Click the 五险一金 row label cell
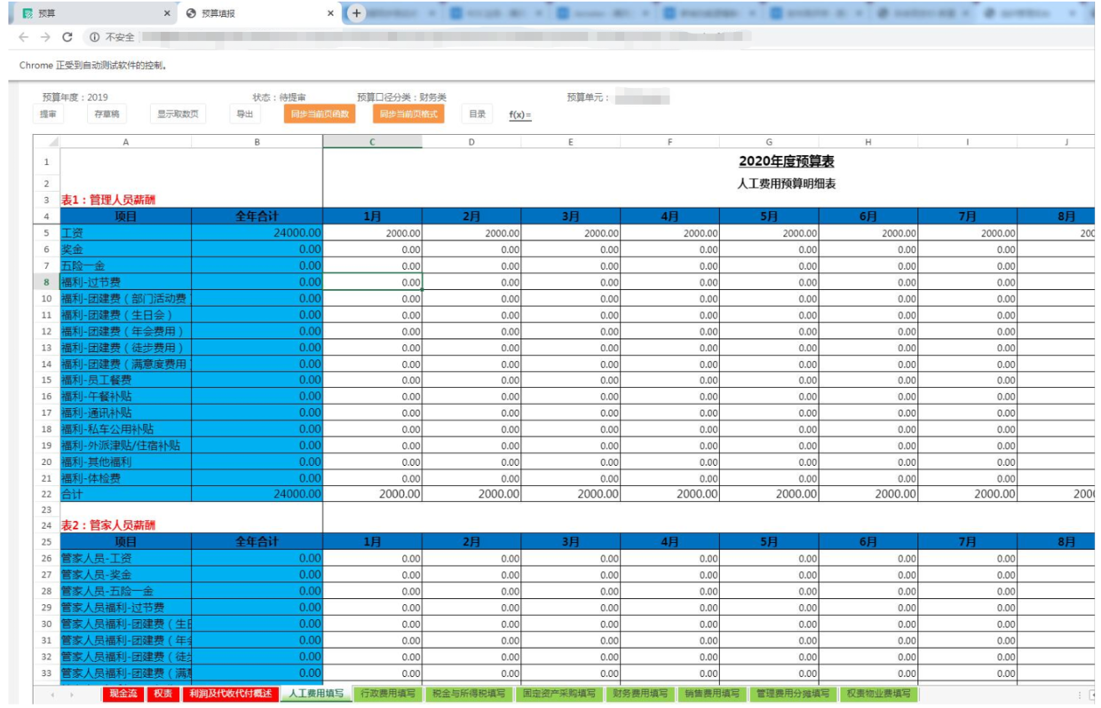 click(x=126, y=266)
